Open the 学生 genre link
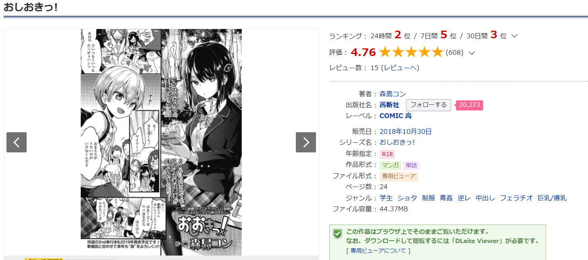 click(386, 198)
